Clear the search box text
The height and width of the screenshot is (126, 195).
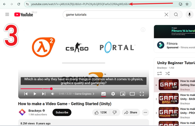tap(166, 15)
